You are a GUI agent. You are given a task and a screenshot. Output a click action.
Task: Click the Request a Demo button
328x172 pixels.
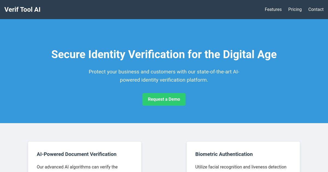point(164,99)
